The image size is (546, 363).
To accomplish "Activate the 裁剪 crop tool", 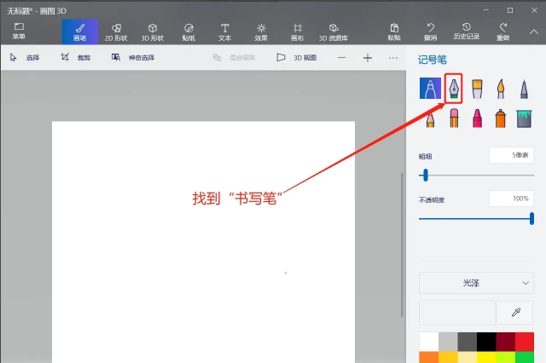I will pos(76,57).
